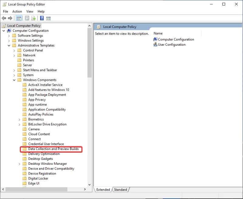Viewport: 243px width, 199px height.
Task: Select Application Compatibility in the tree
Action: coord(47,110)
